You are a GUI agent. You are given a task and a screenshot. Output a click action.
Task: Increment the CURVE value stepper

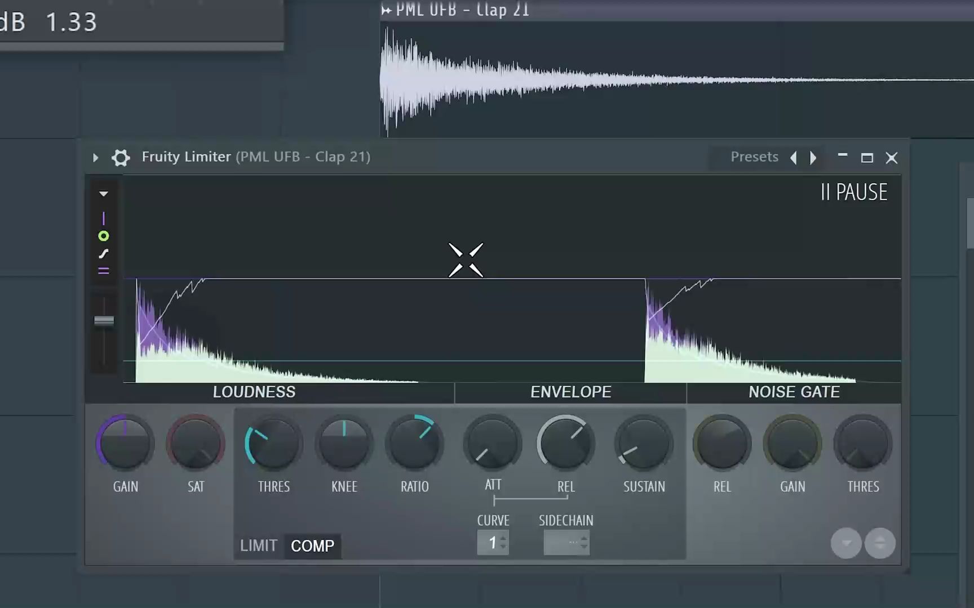(503, 539)
